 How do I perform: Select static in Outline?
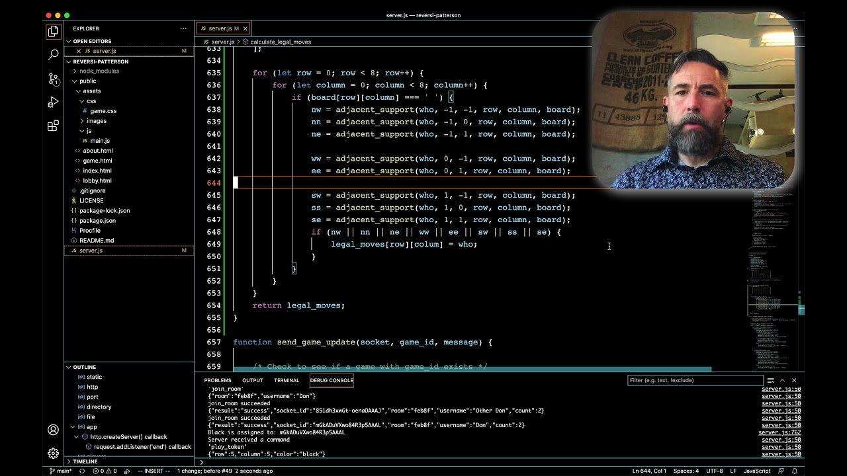(x=94, y=377)
